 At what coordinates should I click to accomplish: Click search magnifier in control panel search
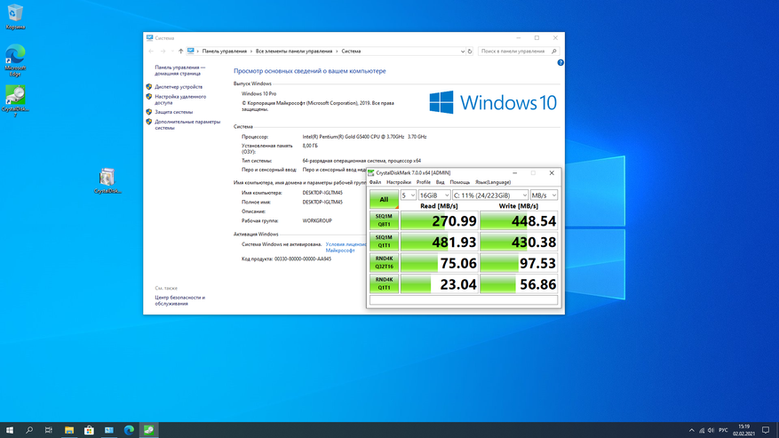(x=554, y=52)
